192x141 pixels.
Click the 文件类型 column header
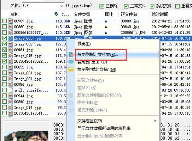[82, 14]
